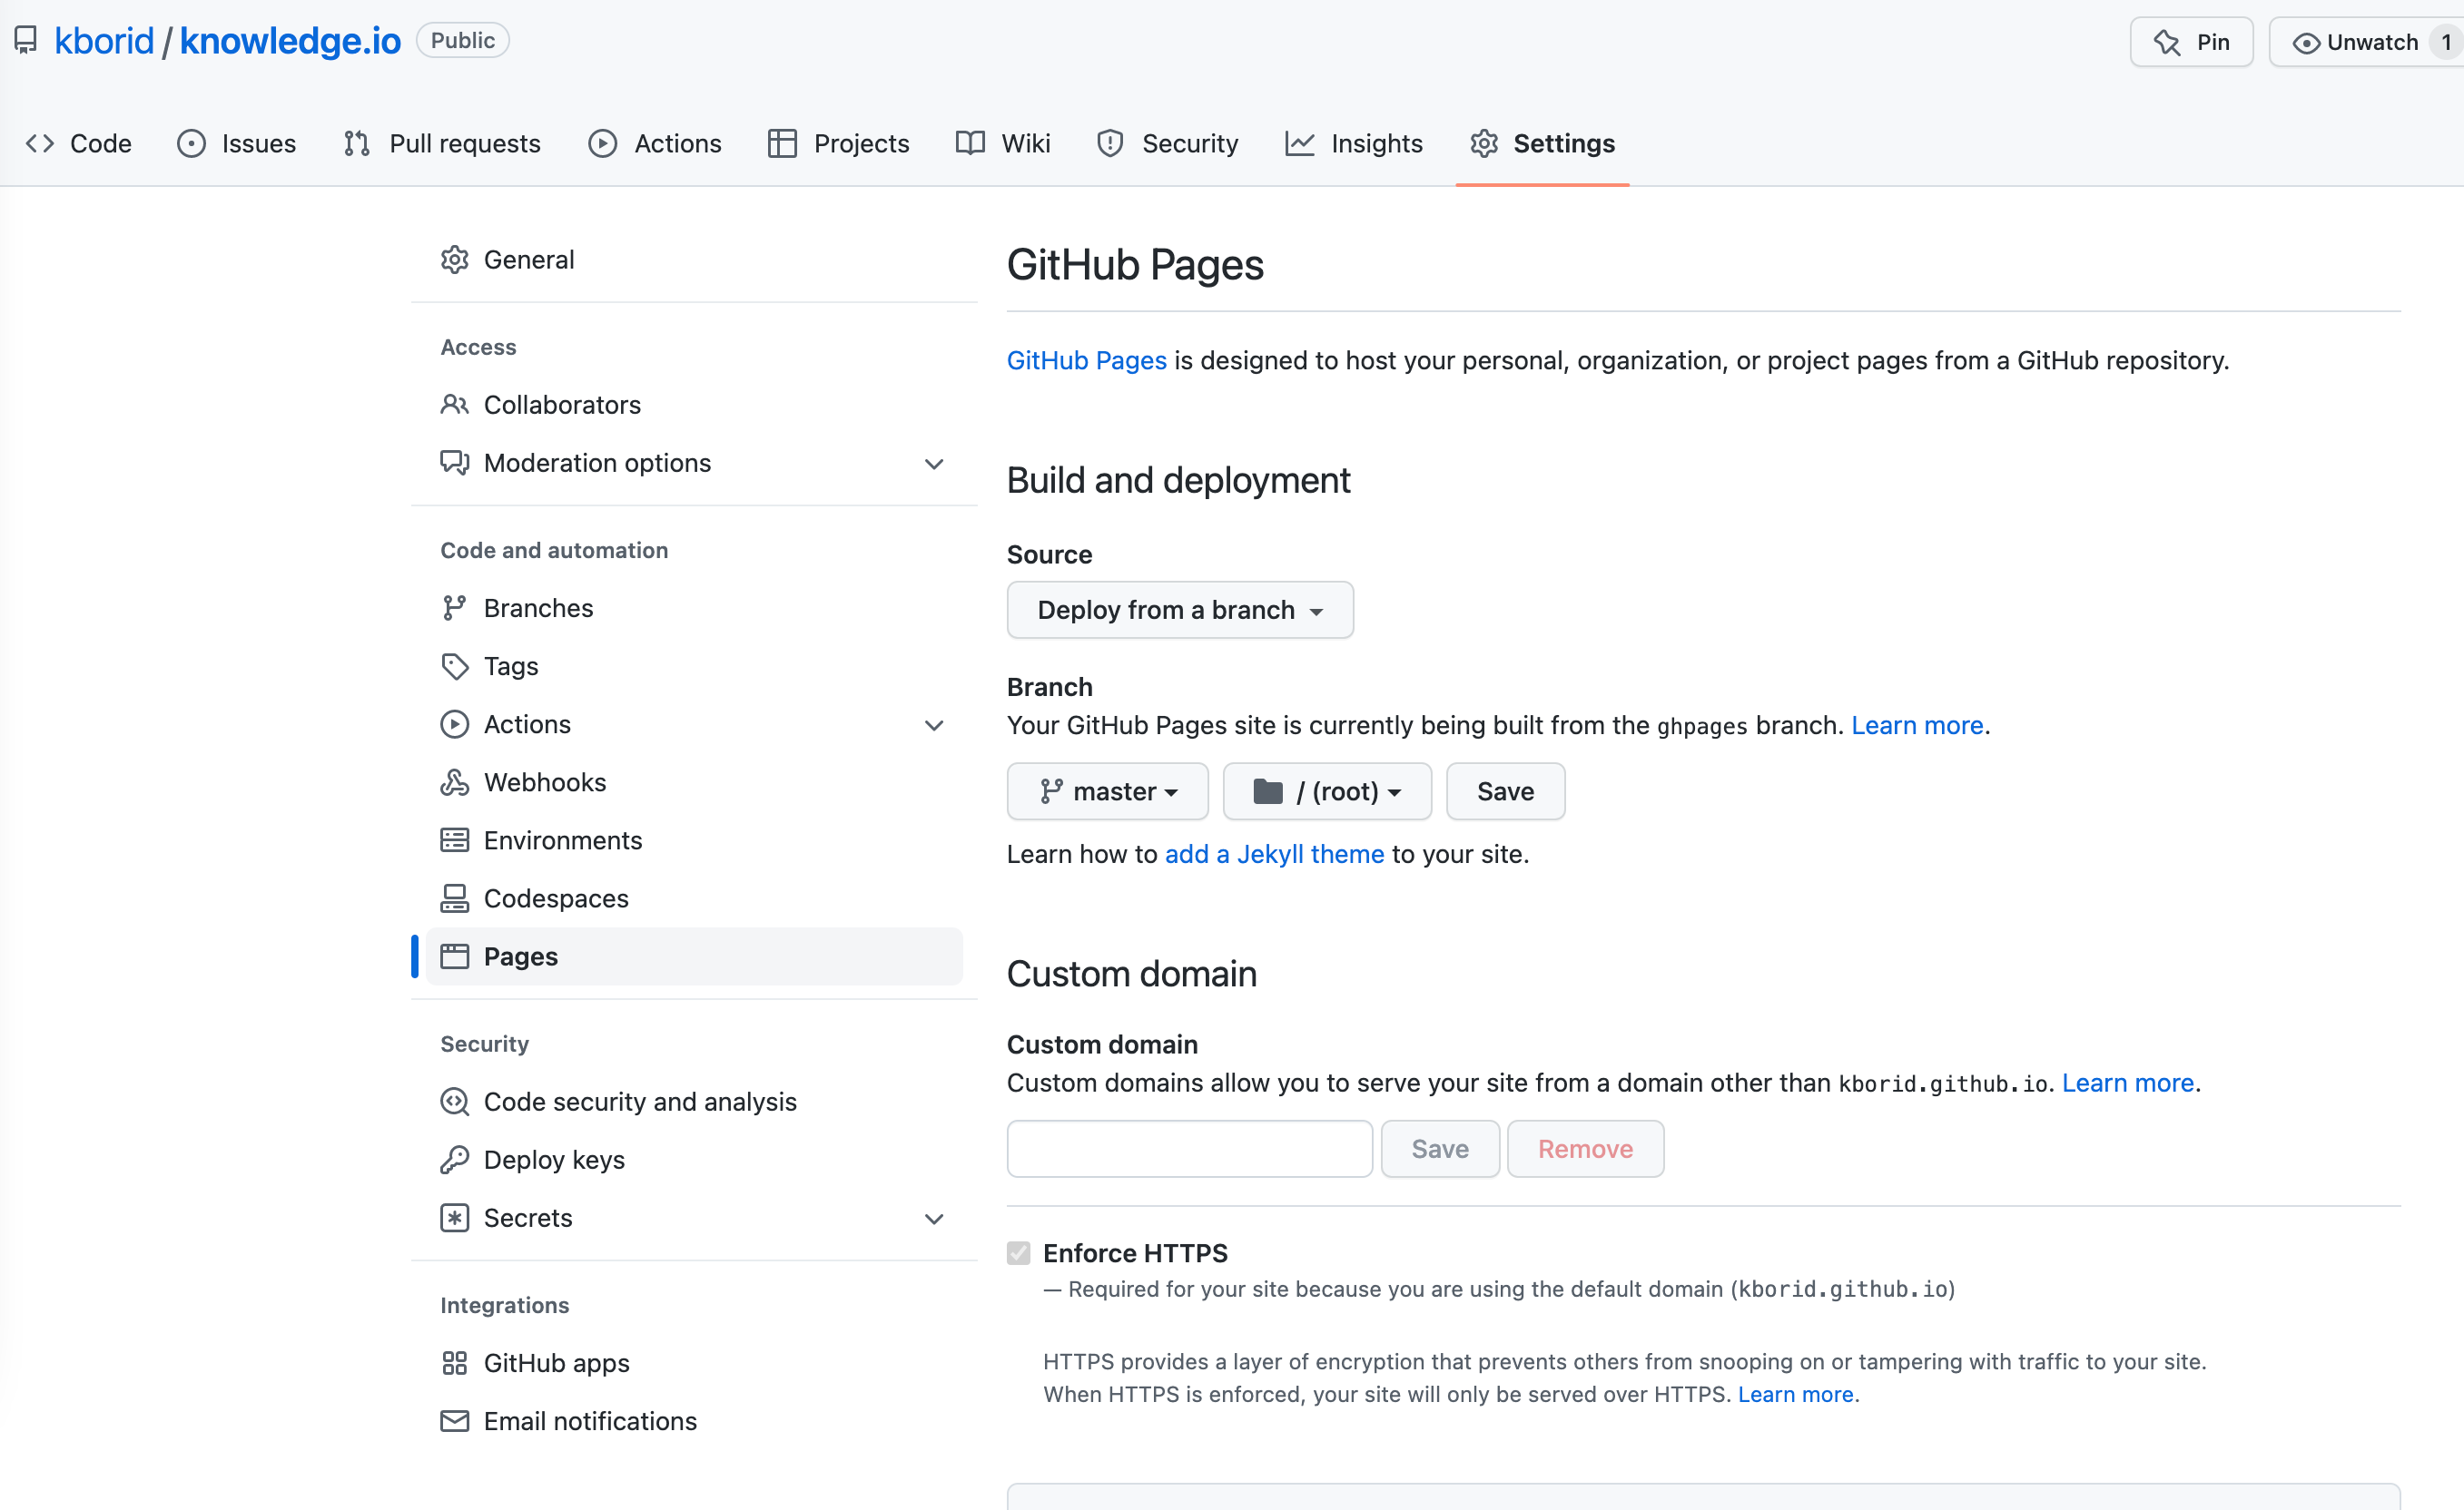Viewport: 2464px width, 1510px height.
Task: Click the GitHub apps grid icon
Action: pyautogui.click(x=454, y=1363)
